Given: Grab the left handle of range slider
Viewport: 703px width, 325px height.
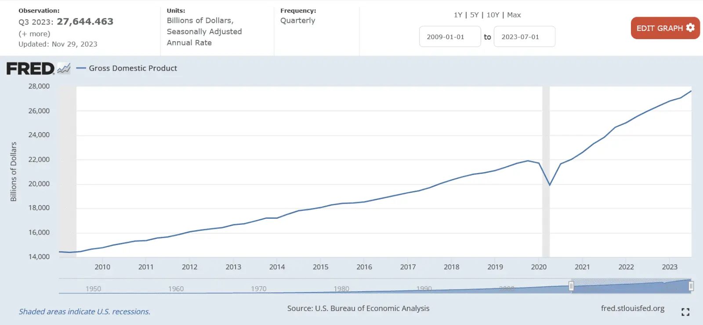Looking at the screenshot, I should [571, 286].
